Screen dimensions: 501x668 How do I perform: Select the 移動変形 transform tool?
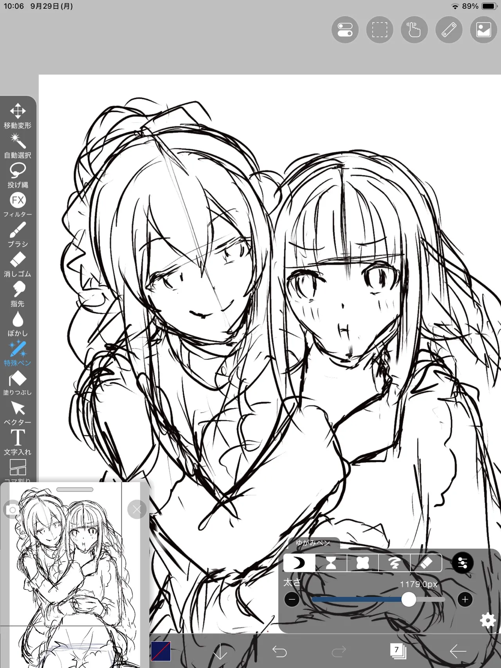pyautogui.click(x=18, y=116)
